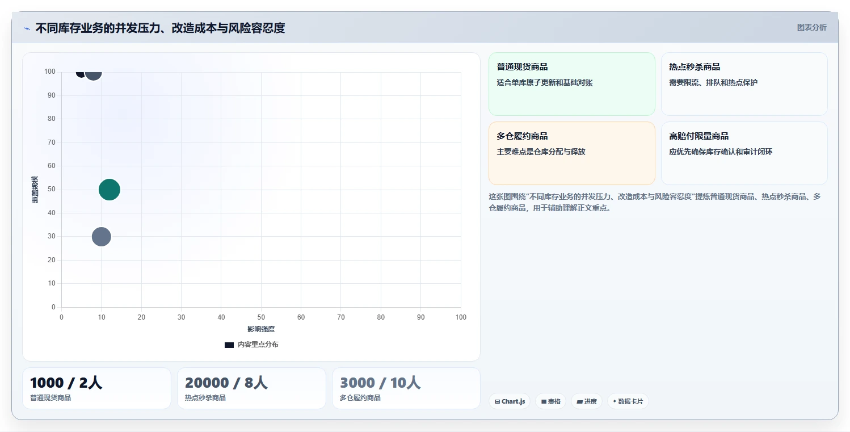Click the 热点秒杀商品 label under 20000 / 8人
The height and width of the screenshot is (432, 850).
tap(205, 398)
